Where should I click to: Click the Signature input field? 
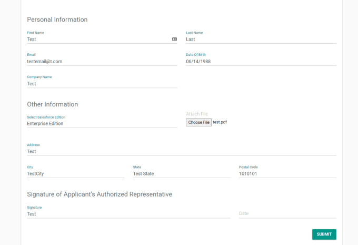tap(128, 214)
